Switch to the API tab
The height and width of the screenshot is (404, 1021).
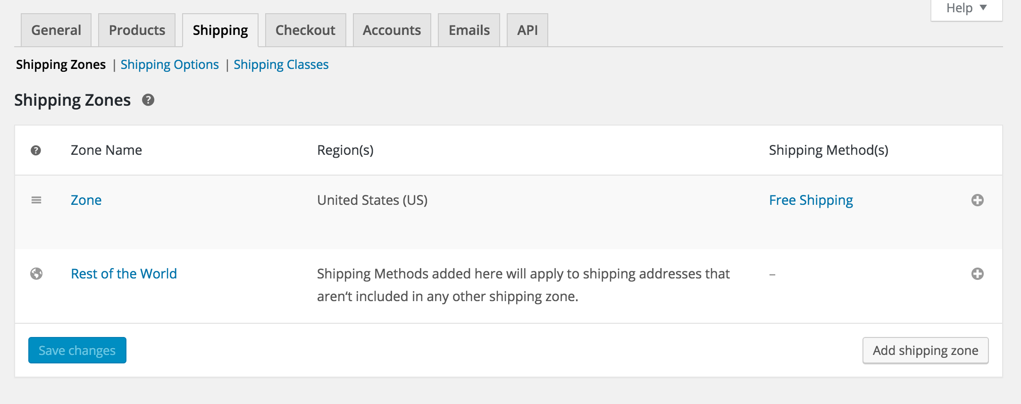pos(527,30)
